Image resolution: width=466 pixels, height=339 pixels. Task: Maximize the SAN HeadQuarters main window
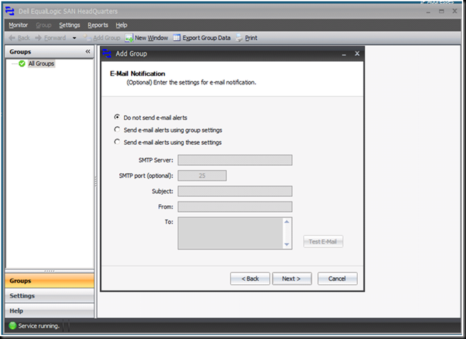441,11
